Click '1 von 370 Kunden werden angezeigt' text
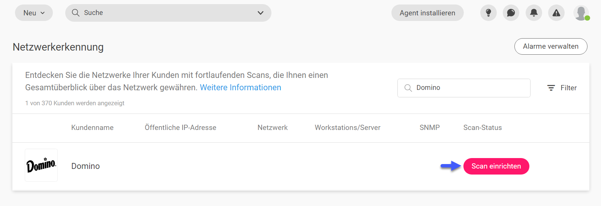Image resolution: width=601 pixels, height=206 pixels. click(x=75, y=103)
